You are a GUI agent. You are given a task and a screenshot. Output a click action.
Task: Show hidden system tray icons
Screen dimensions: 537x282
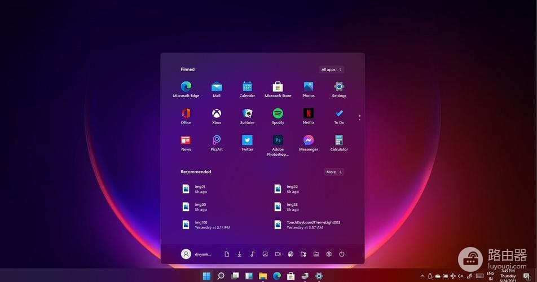[x=422, y=276]
